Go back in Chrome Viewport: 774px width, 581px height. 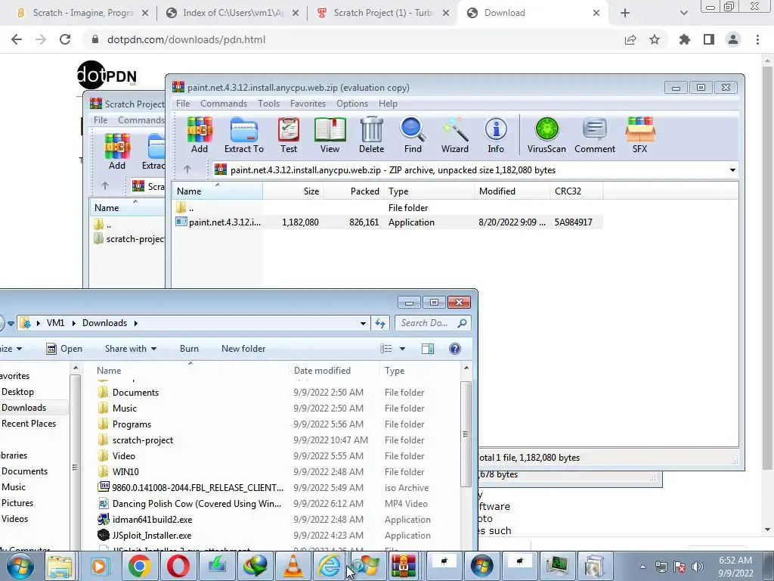pos(17,39)
